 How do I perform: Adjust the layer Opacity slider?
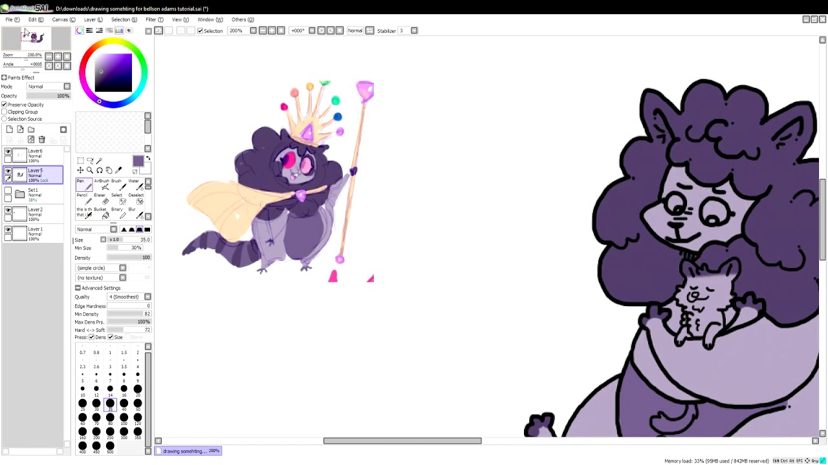point(49,96)
